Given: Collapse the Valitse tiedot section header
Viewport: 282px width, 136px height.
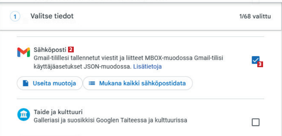Looking at the screenshot, I should tap(51, 16).
